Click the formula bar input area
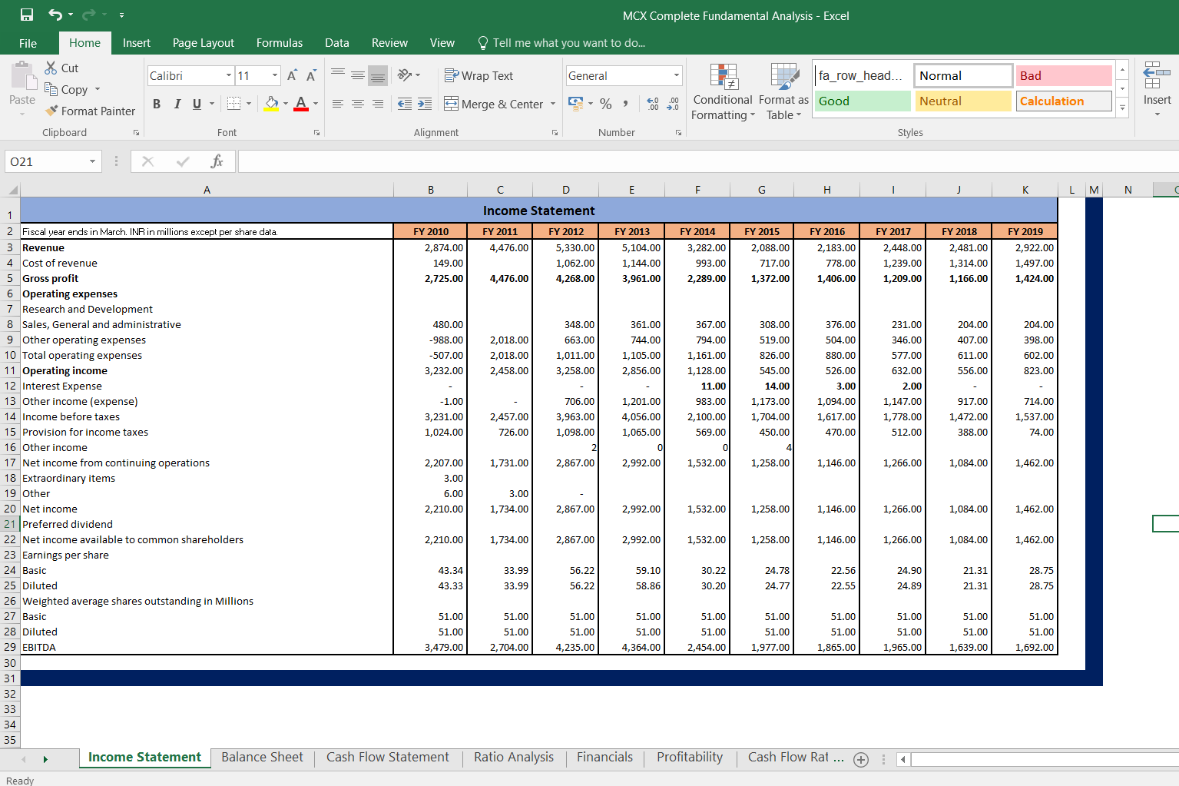This screenshot has height=786, width=1179. [708, 161]
